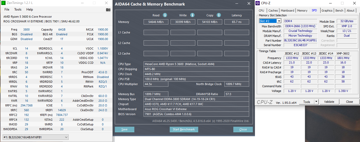This screenshot has width=360, height=142.
Task: Click the Module Manuf. Crucial Technology field
Action: [301, 31]
